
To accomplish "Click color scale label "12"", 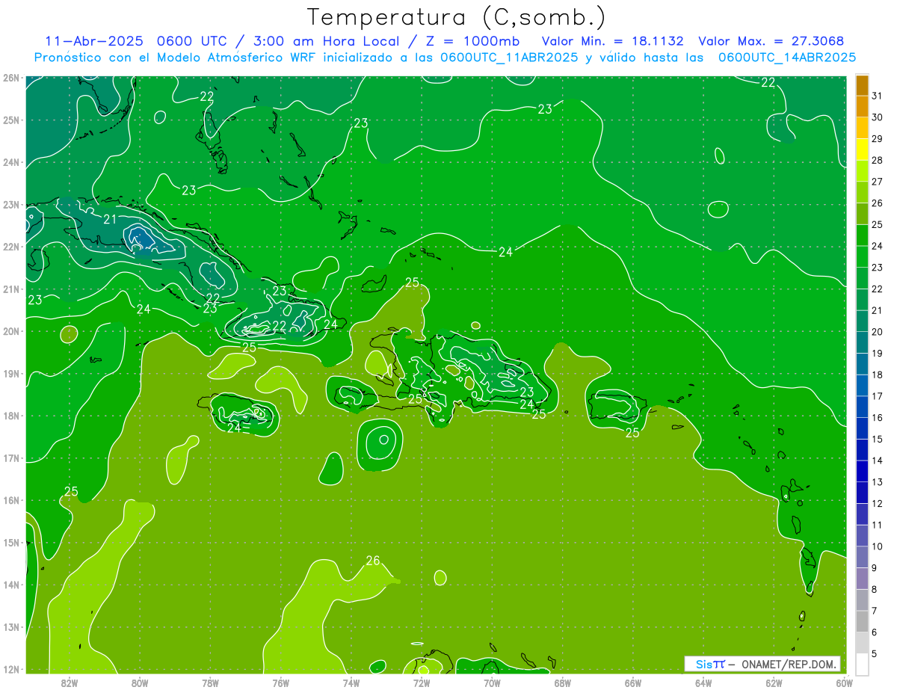I will pyautogui.click(x=877, y=503).
